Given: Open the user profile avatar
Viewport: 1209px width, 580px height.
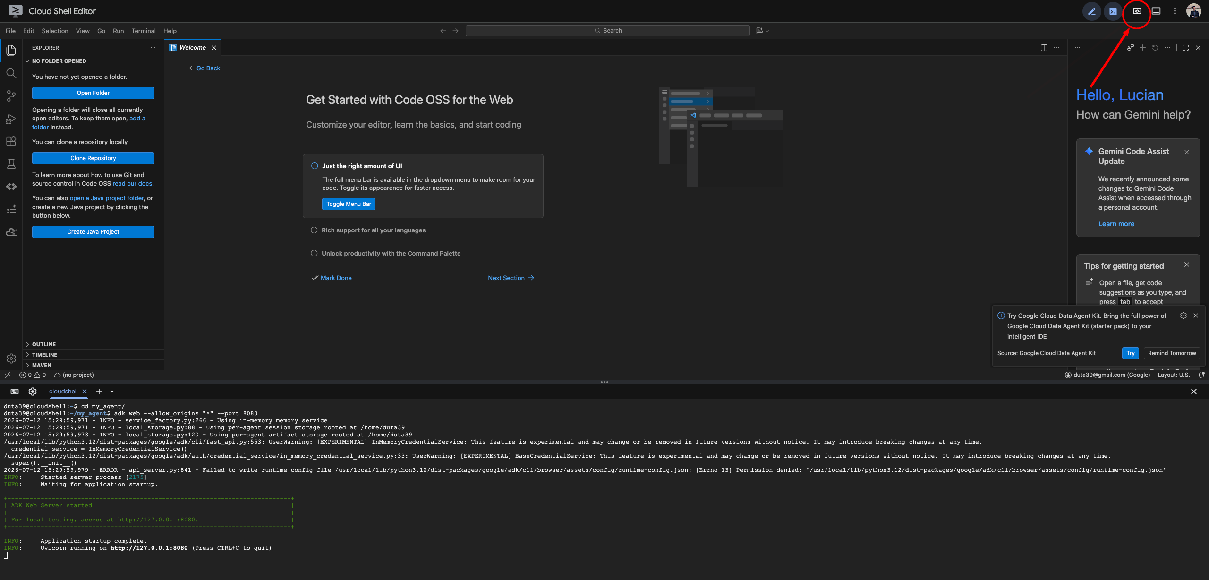Looking at the screenshot, I should point(1194,11).
